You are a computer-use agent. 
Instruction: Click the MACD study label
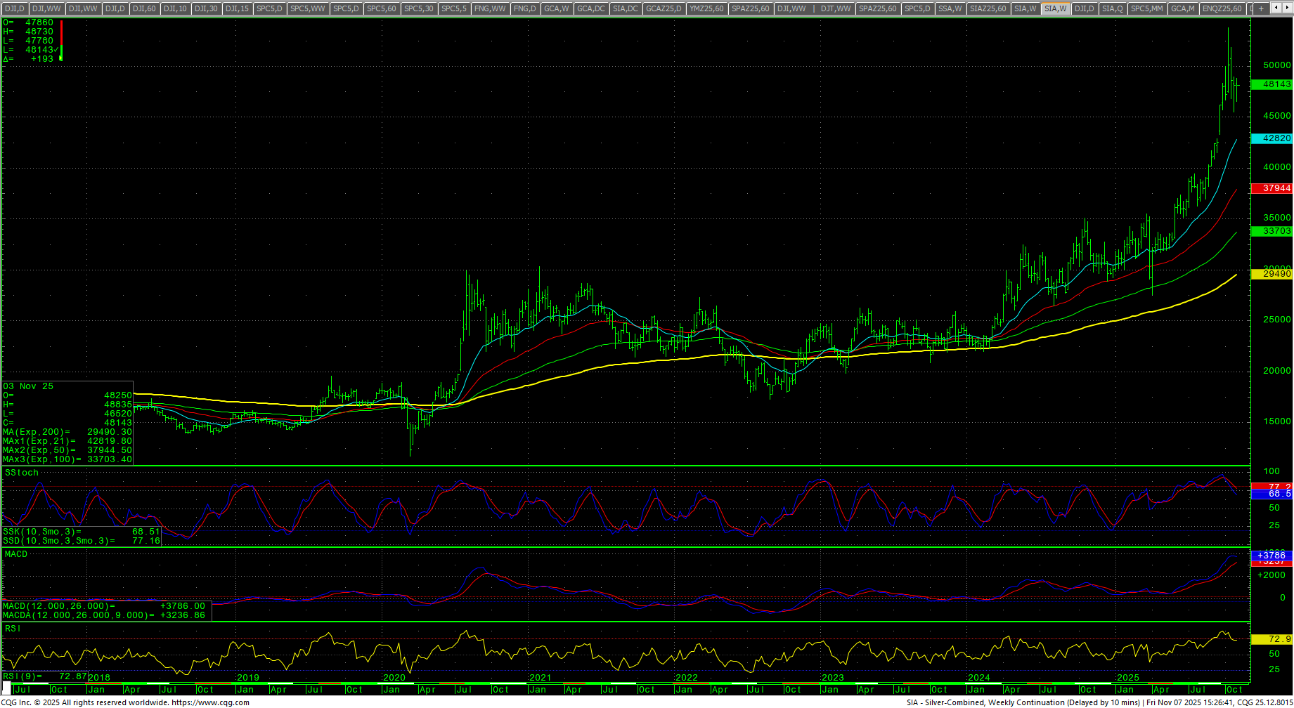click(16, 554)
